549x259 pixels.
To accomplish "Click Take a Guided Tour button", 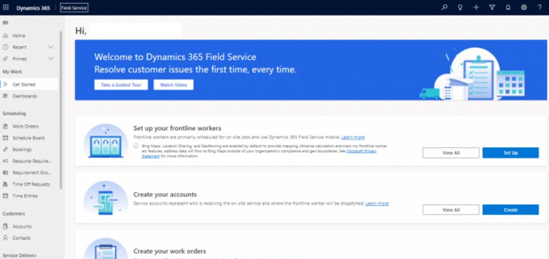I will [x=121, y=85].
